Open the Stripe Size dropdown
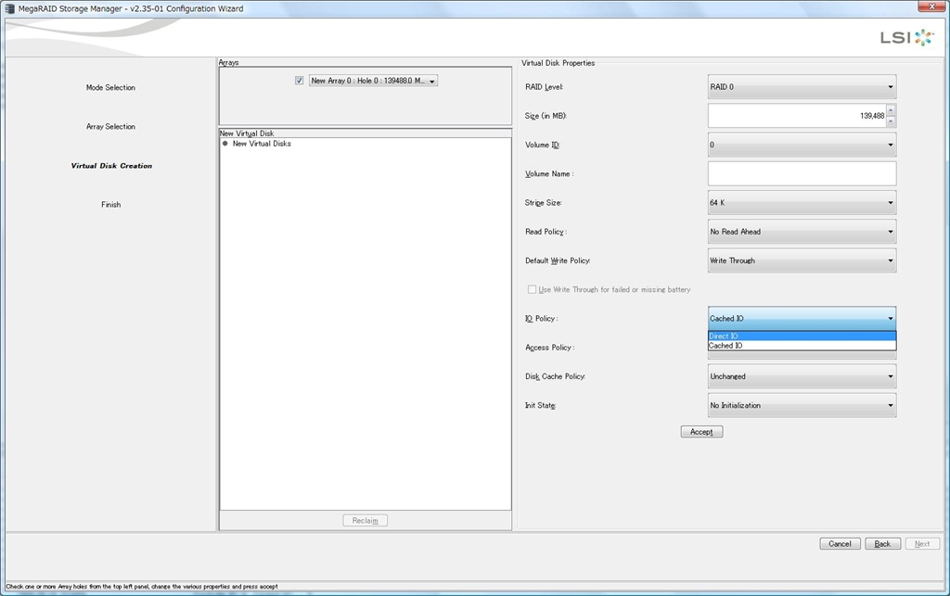The width and height of the screenshot is (950, 596). tap(802, 203)
